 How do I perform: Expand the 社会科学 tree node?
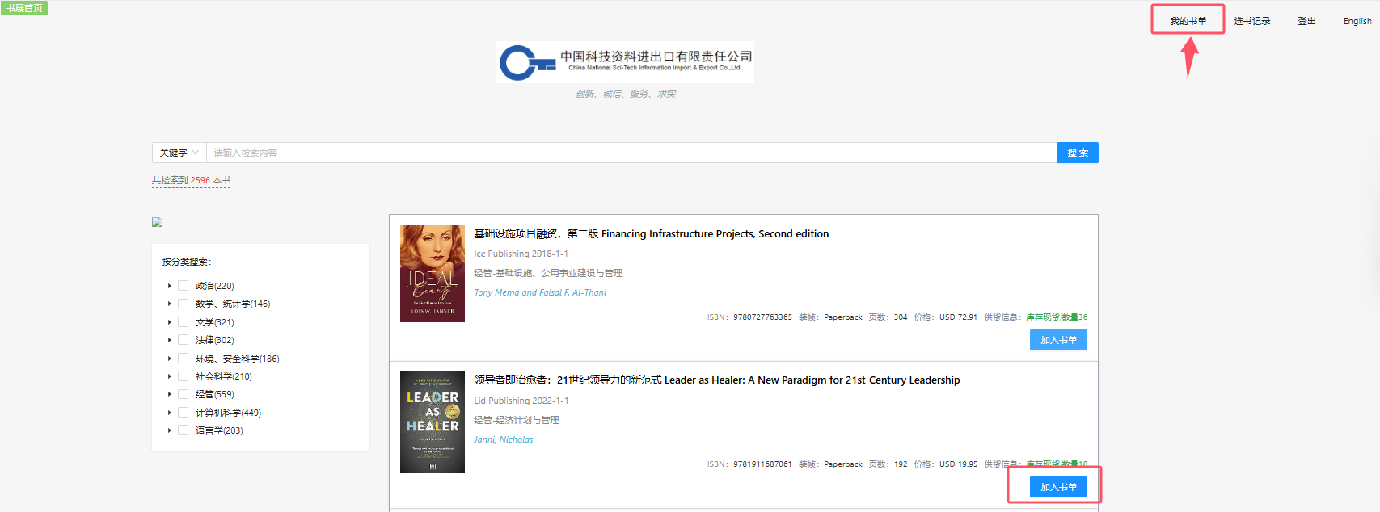pos(169,376)
